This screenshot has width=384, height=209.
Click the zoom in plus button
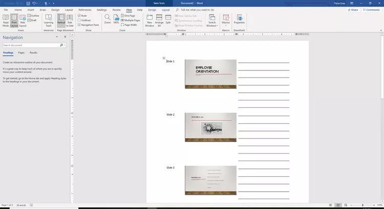(374, 205)
